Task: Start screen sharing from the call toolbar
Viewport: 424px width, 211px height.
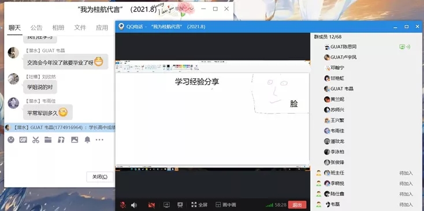Action: (166, 205)
